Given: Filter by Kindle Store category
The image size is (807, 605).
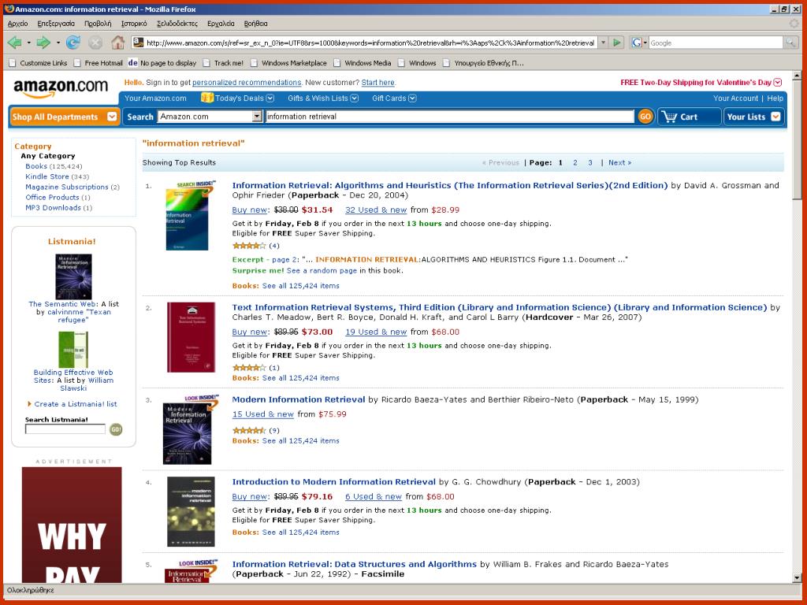Looking at the screenshot, I should pos(46,176).
